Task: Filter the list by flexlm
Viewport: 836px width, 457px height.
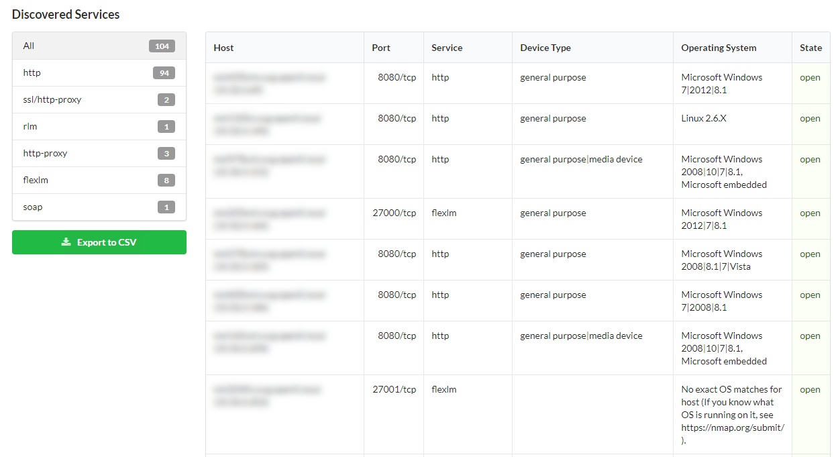Action: [36, 181]
